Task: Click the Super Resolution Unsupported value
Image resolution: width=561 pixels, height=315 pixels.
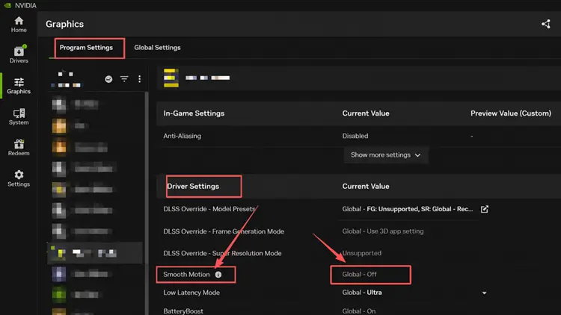Action: (x=362, y=253)
